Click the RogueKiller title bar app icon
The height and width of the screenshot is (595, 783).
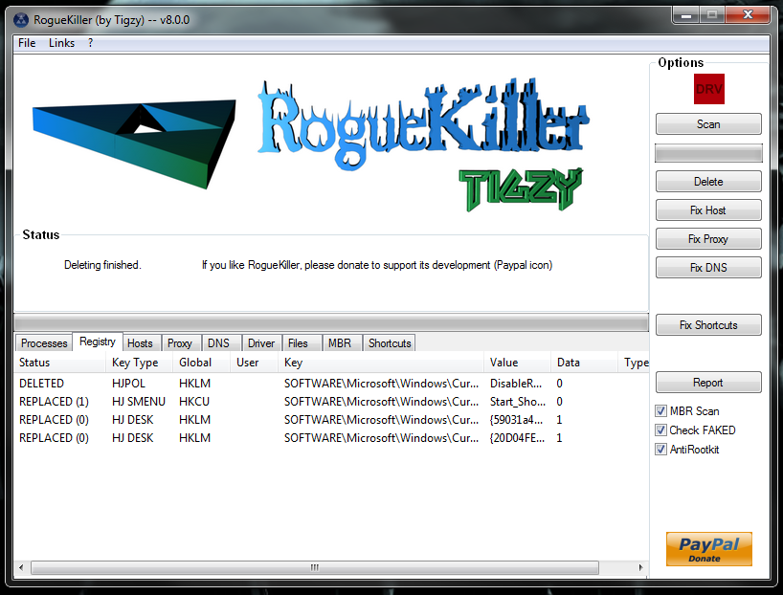click(x=21, y=20)
